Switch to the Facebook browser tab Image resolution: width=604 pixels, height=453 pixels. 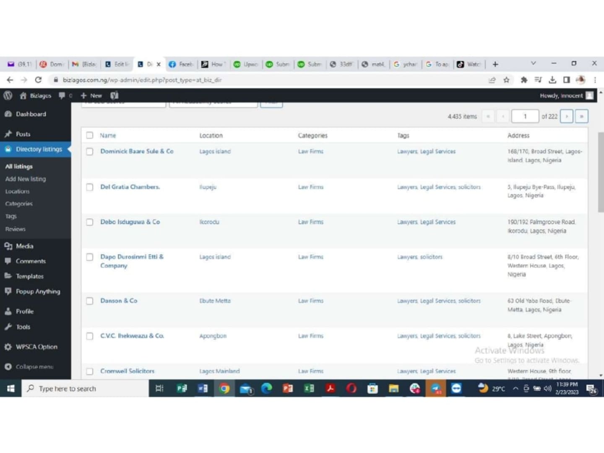point(181,64)
